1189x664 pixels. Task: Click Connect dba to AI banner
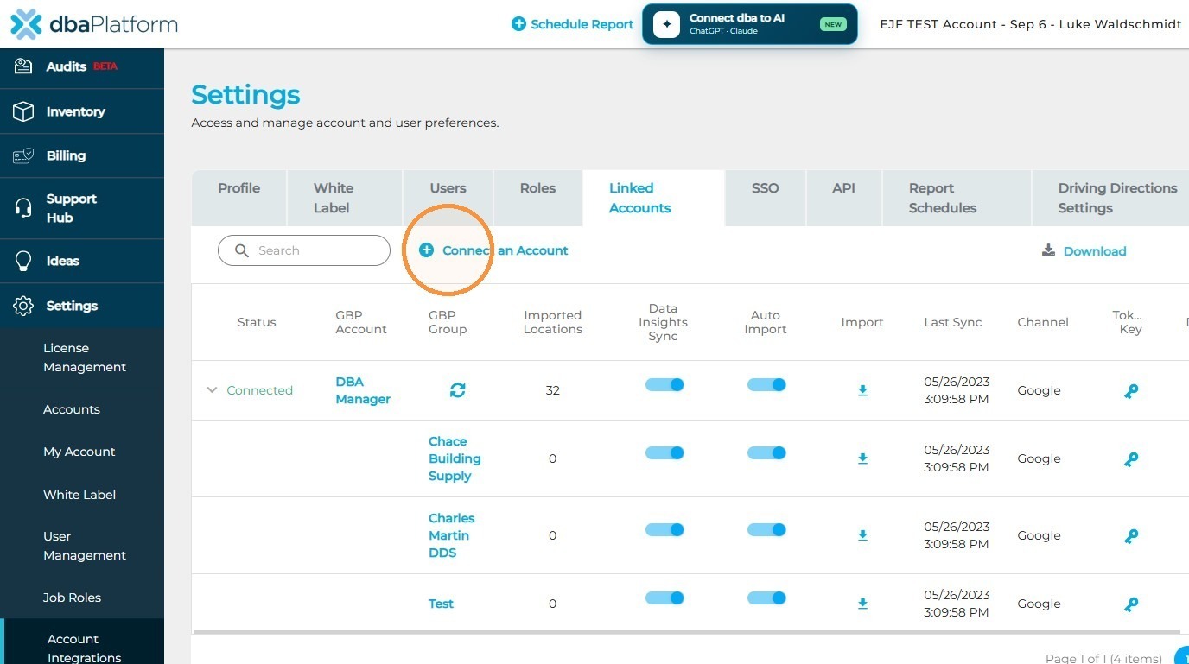pos(749,24)
